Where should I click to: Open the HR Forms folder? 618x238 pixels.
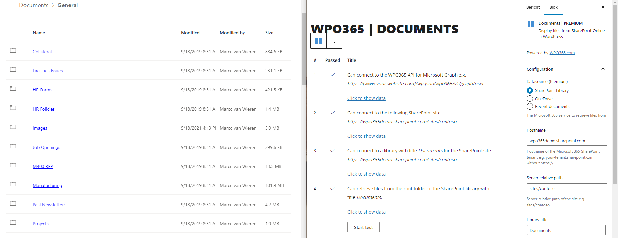[42, 90]
